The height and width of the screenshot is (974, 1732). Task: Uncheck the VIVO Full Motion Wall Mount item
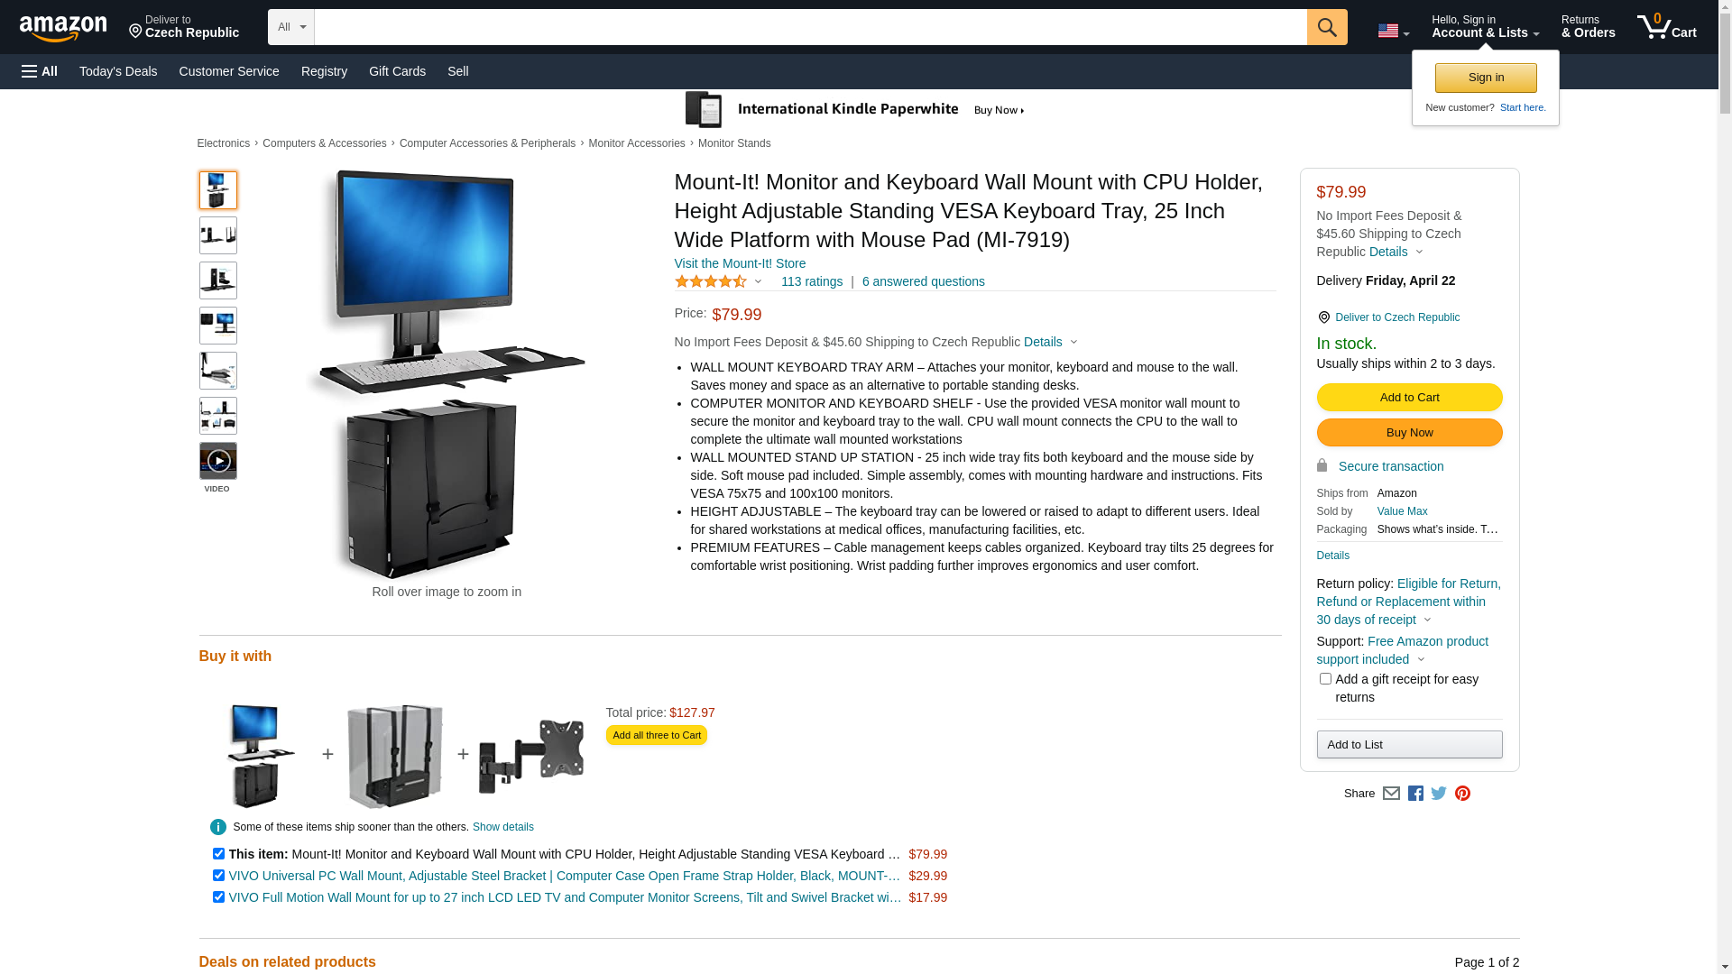coord(218,897)
